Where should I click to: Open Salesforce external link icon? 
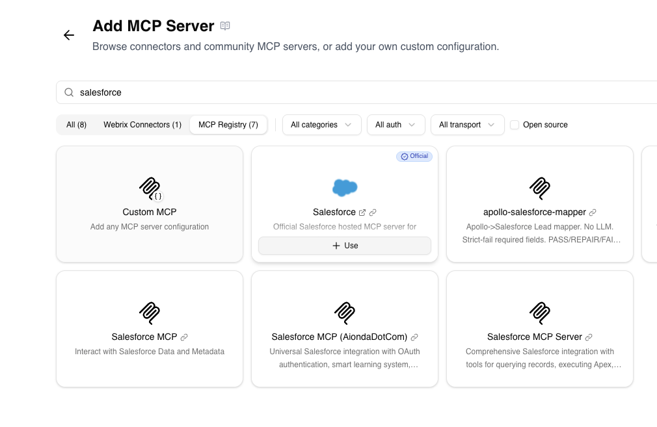tap(362, 213)
